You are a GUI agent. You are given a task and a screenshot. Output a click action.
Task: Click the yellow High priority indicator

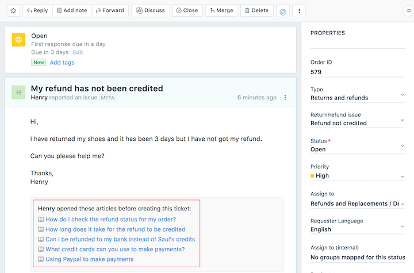312,176
